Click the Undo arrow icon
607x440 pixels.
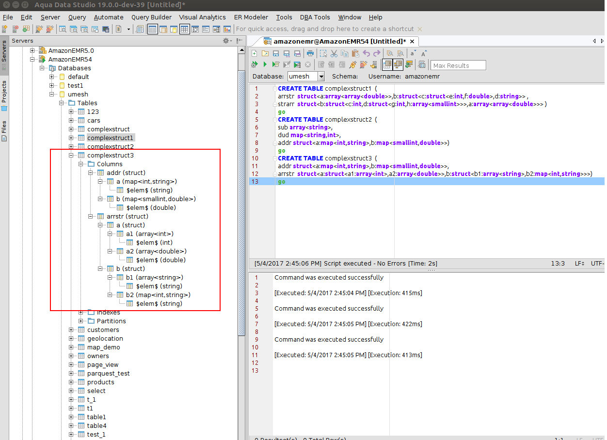pos(367,53)
